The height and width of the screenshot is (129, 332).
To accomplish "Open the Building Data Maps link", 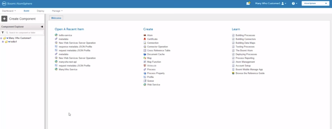I will pyautogui.click(x=245, y=43).
